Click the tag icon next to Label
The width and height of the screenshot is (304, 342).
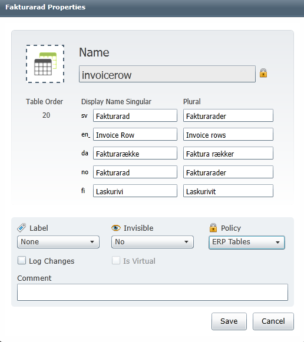22,228
